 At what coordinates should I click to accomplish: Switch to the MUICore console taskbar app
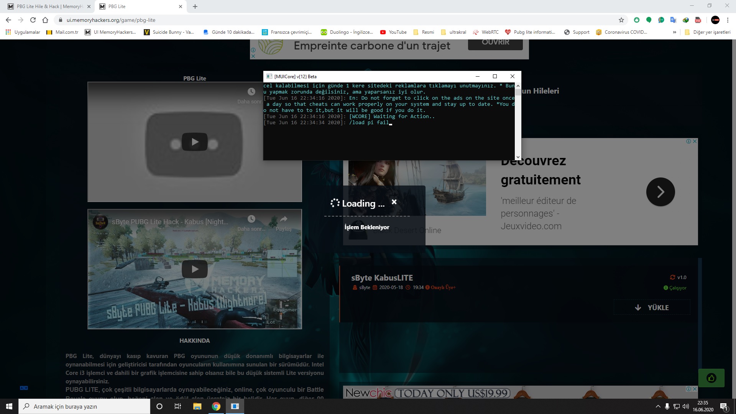(235, 406)
